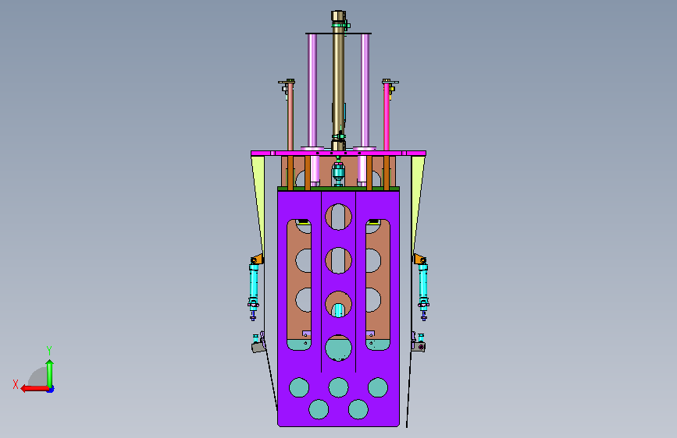Select the left vertical slot in the purple plate
This screenshot has height=438, width=677.
point(299,284)
